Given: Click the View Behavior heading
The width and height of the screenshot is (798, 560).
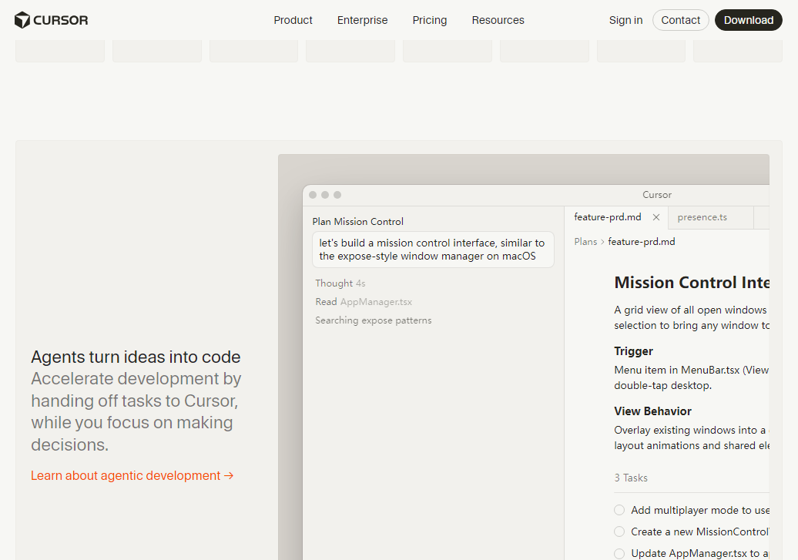Looking at the screenshot, I should 652,411.
